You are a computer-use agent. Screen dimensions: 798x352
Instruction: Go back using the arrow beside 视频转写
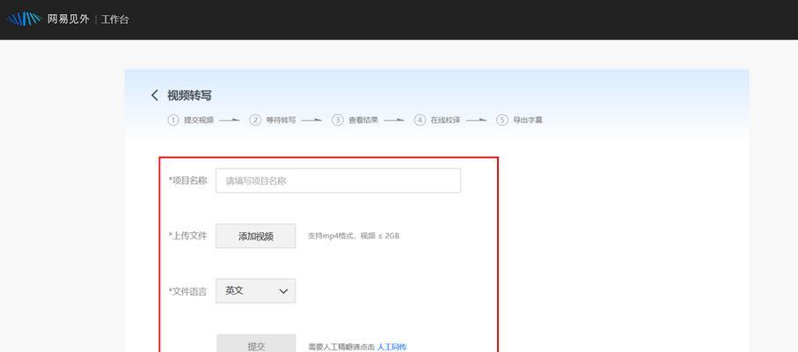155,95
